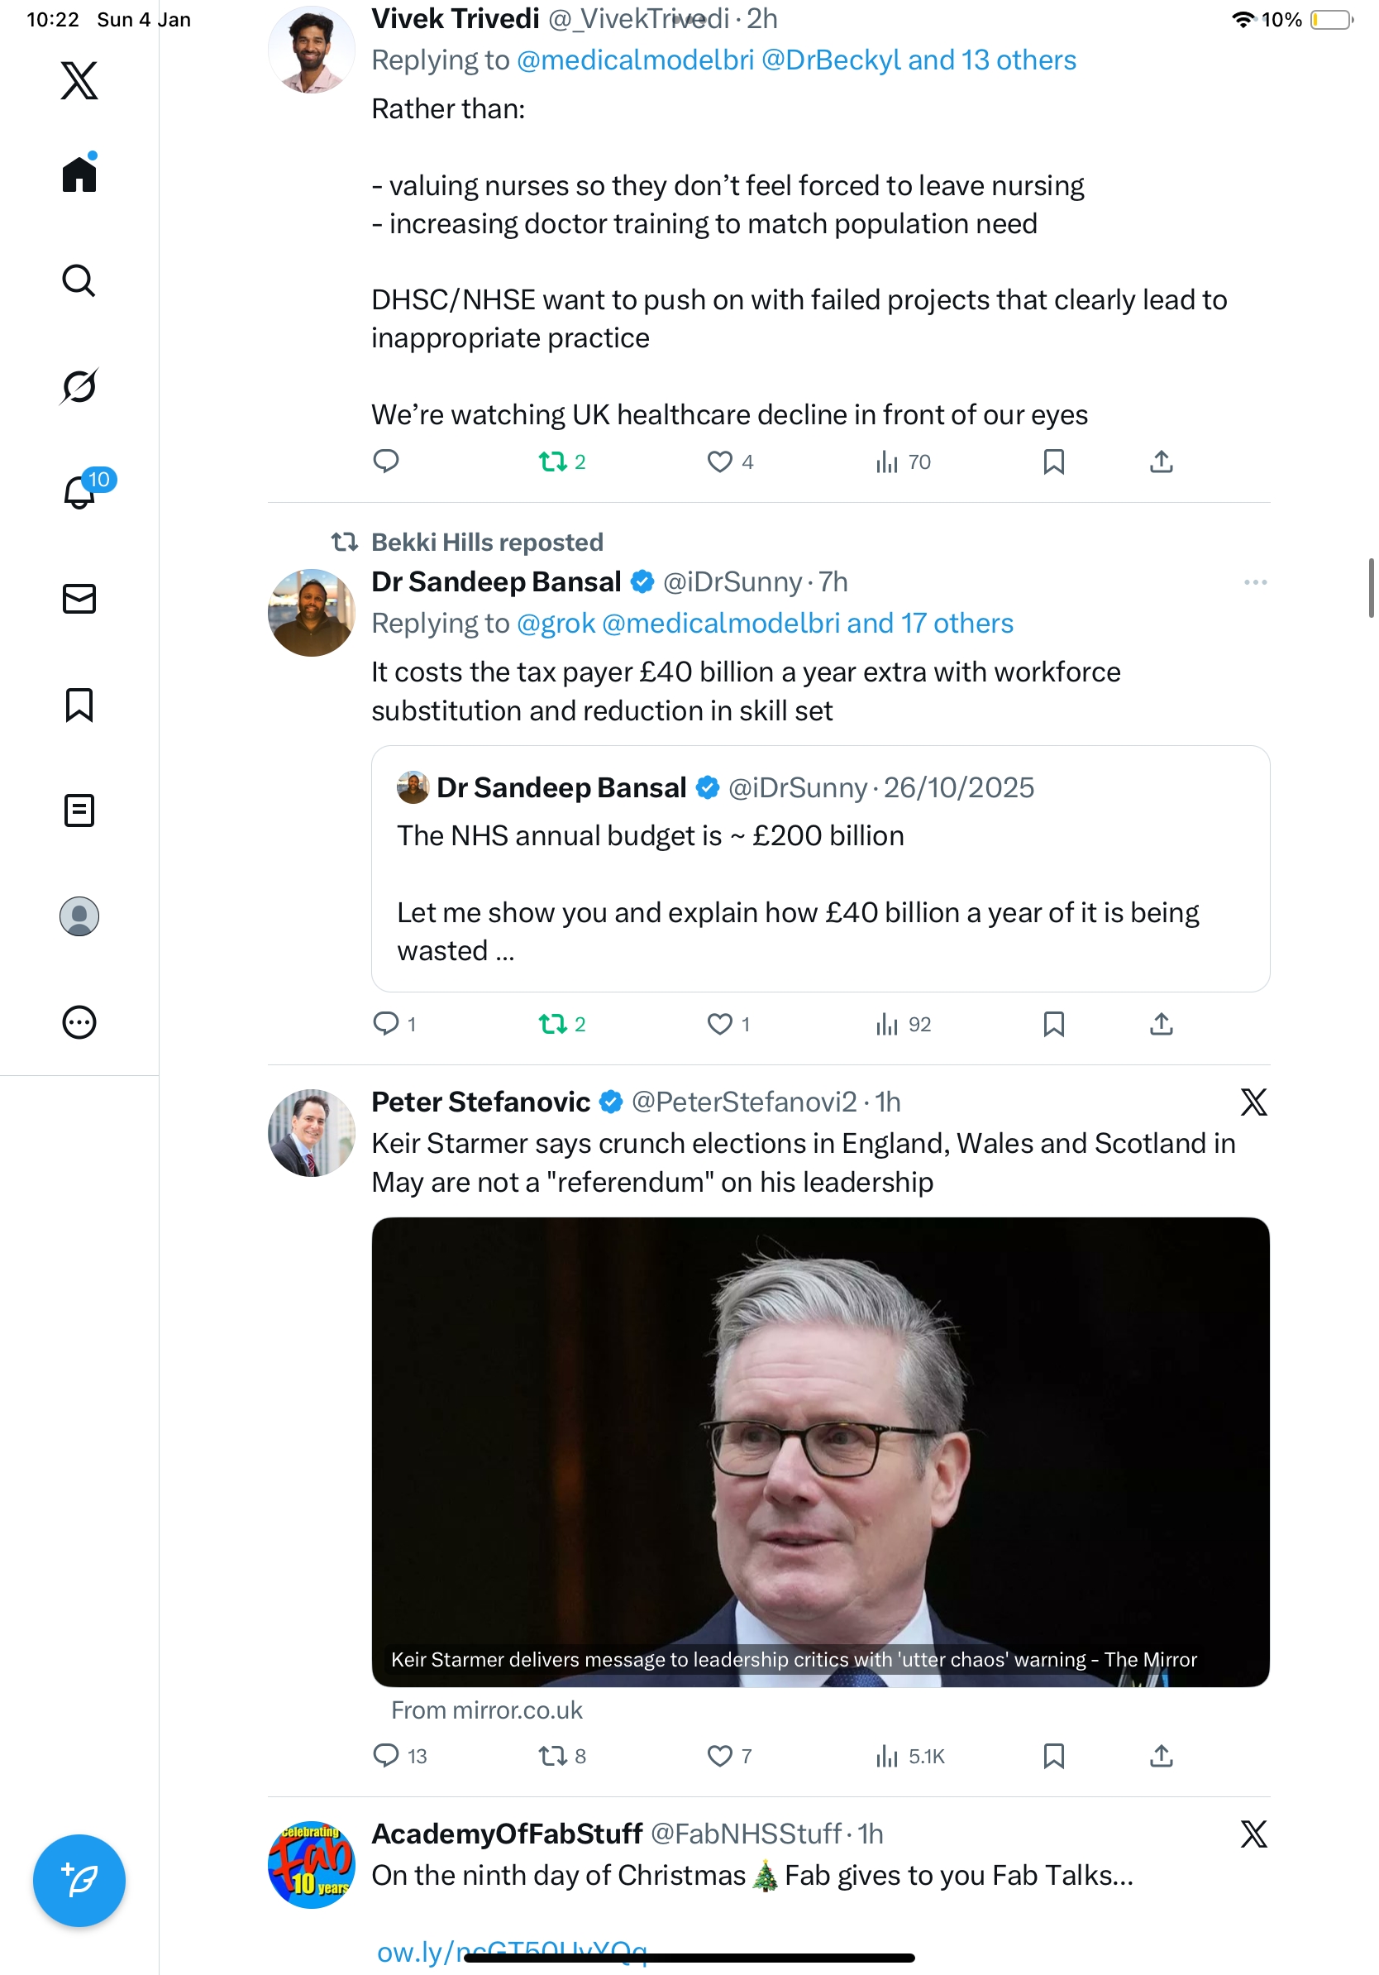This screenshot has height=1975, width=1379.
Task: Open the X logo home icon
Action: click(x=79, y=80)
